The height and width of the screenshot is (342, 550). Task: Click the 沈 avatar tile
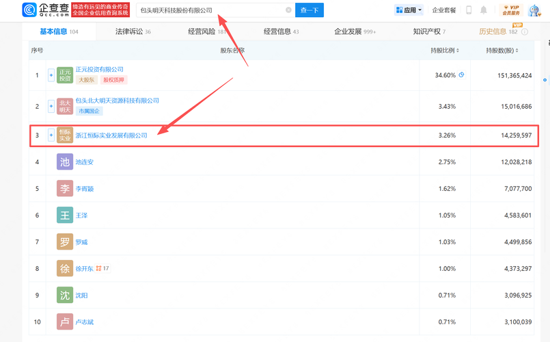click(x=65, y=295)
